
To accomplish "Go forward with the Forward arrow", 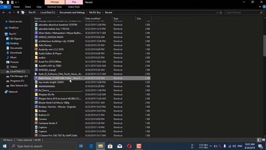I will (9, 12).
